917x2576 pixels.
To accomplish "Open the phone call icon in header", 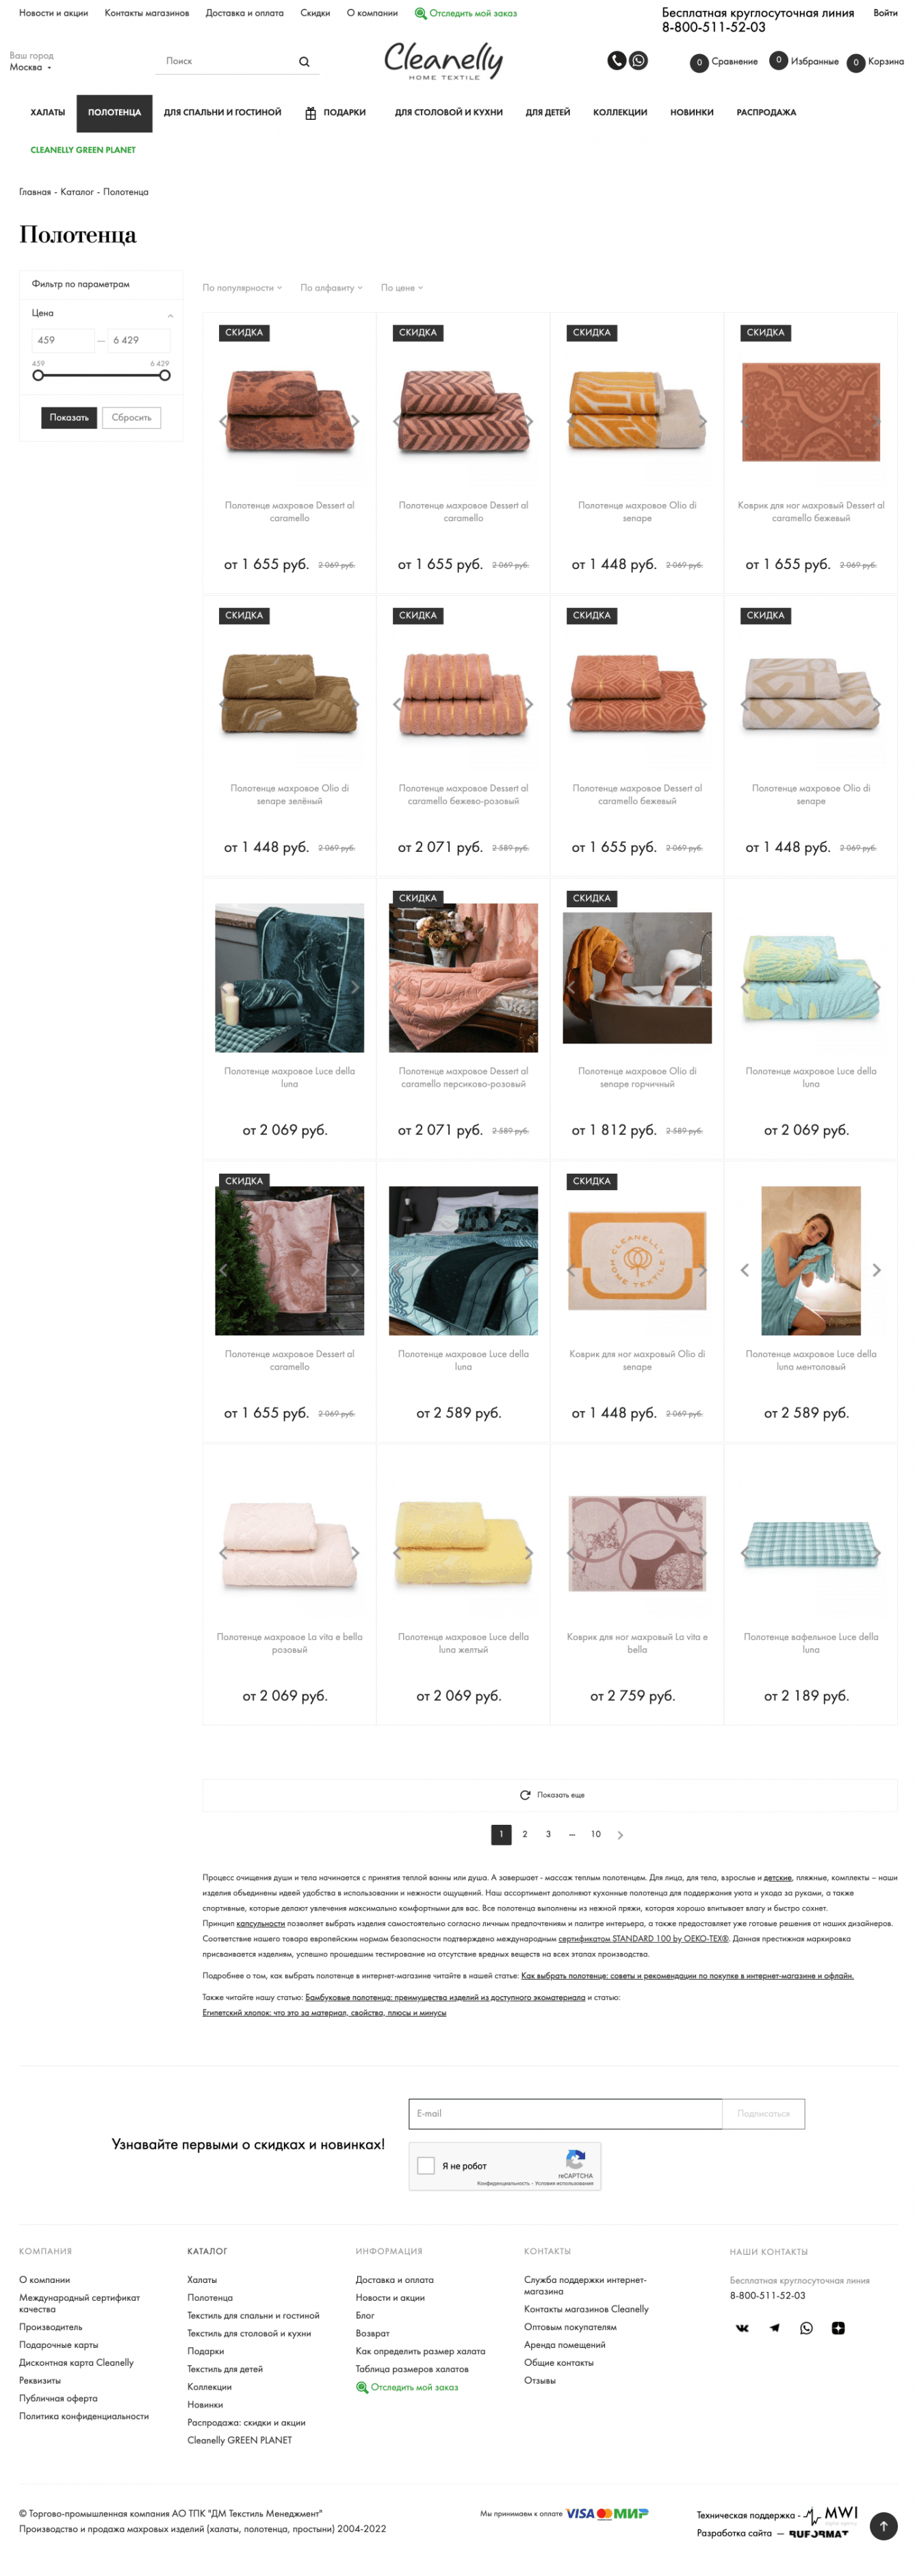I will tap(617, 61).
